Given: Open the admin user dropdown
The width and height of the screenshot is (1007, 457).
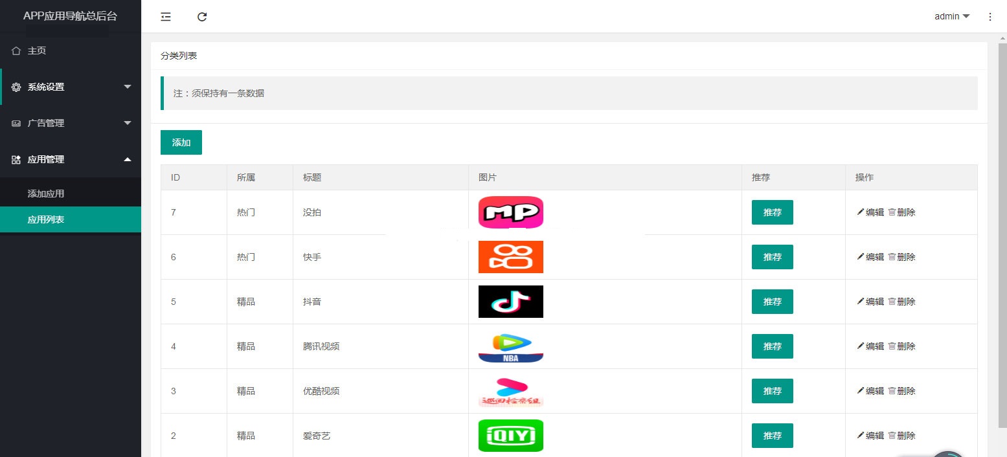Looking at the screenshot, I should coord(951,17).
